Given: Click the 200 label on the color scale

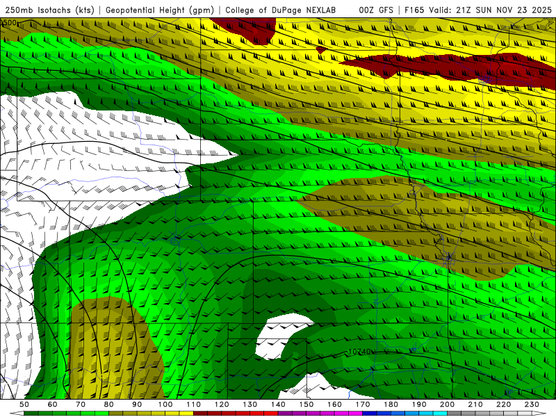Looking at the screenshot, I should point(447,404).
